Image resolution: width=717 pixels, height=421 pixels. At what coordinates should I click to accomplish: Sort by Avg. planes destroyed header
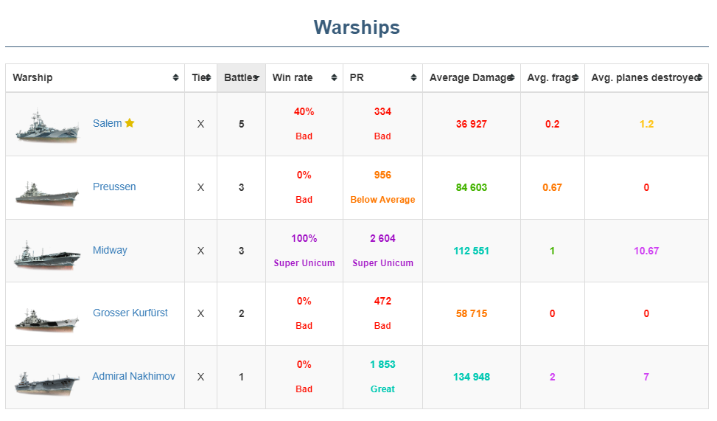[646, 78]
